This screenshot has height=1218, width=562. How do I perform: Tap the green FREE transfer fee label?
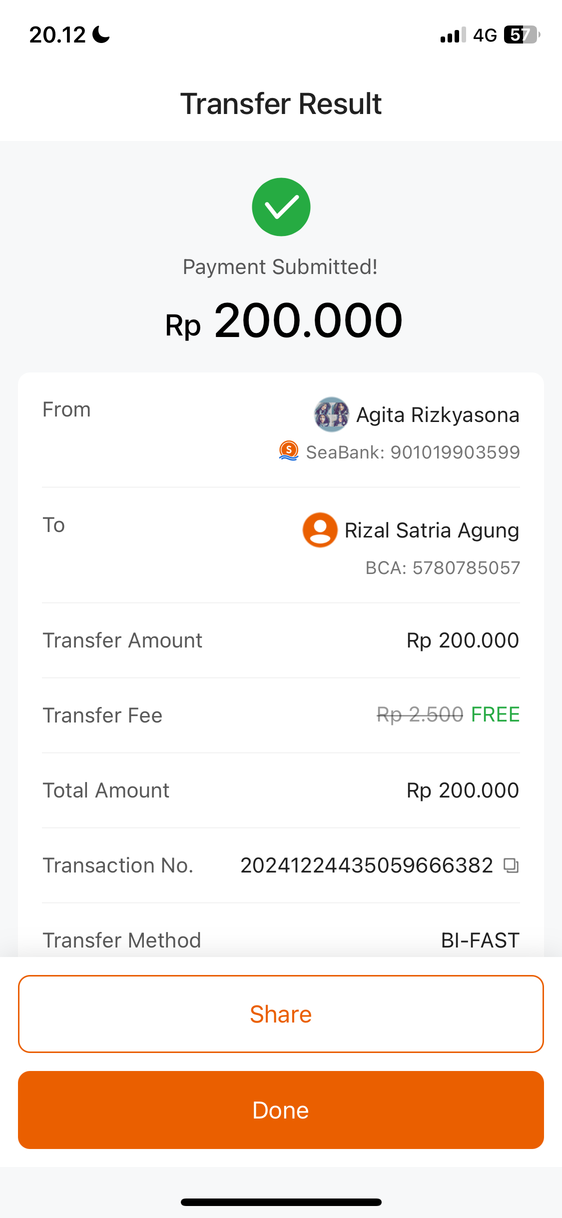(x=495, y=714)
